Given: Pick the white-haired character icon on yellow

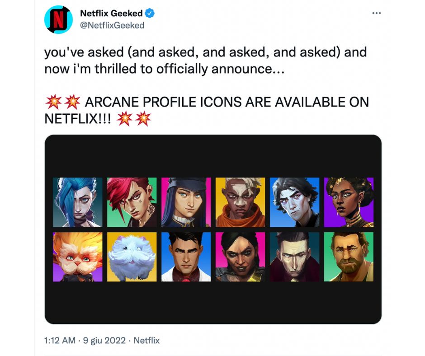Looking at the screenshot, I should (x=240, y=202).
